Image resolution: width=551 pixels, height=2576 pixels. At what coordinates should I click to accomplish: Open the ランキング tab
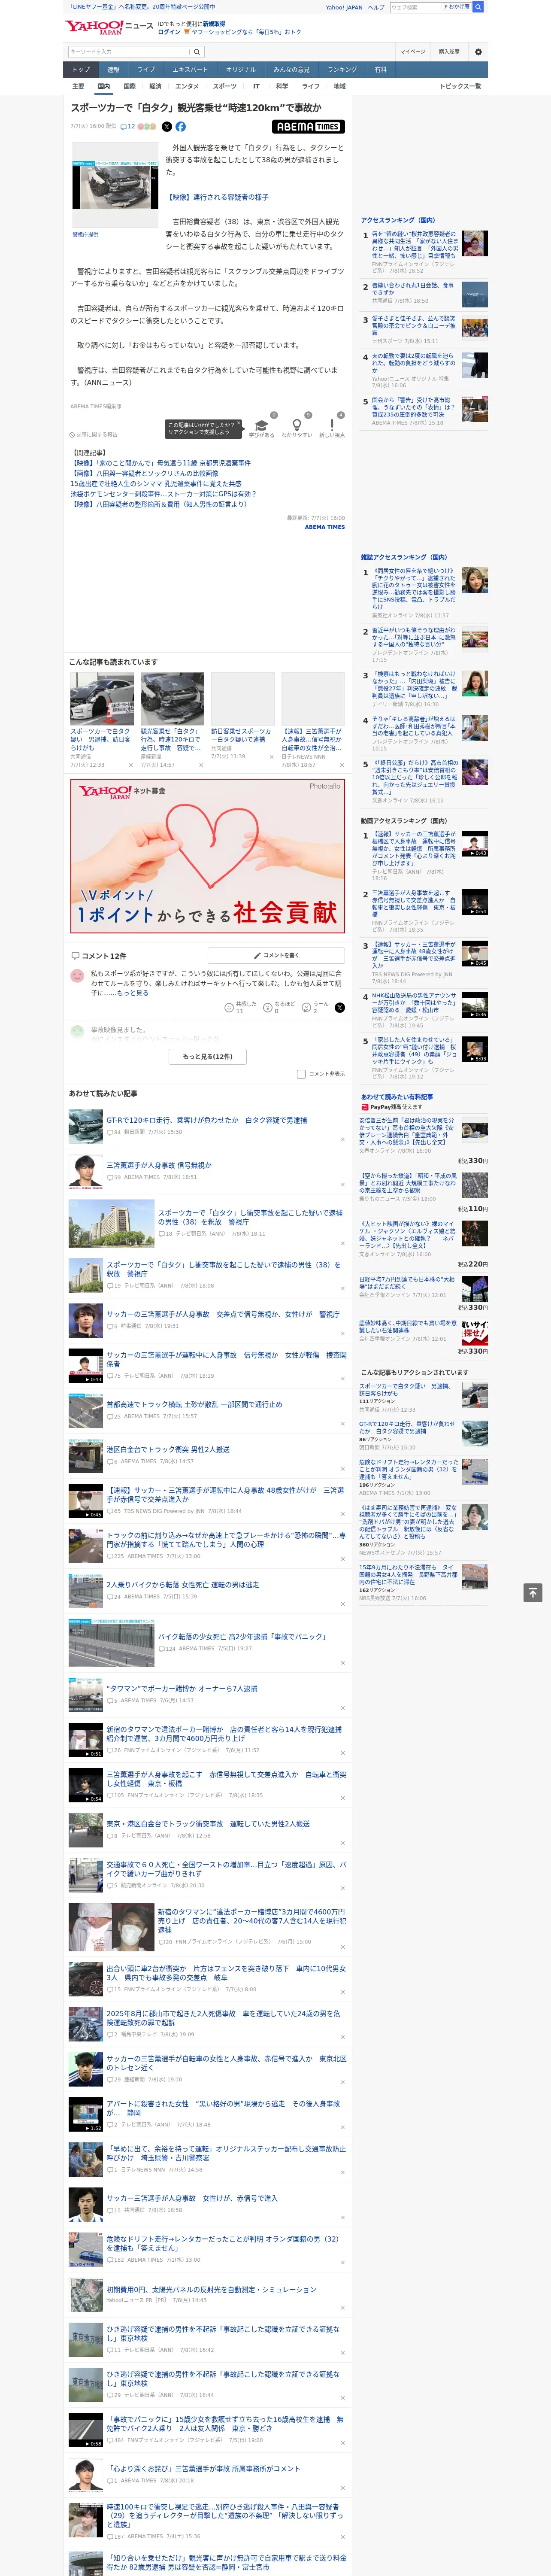(x=342, y=70)
